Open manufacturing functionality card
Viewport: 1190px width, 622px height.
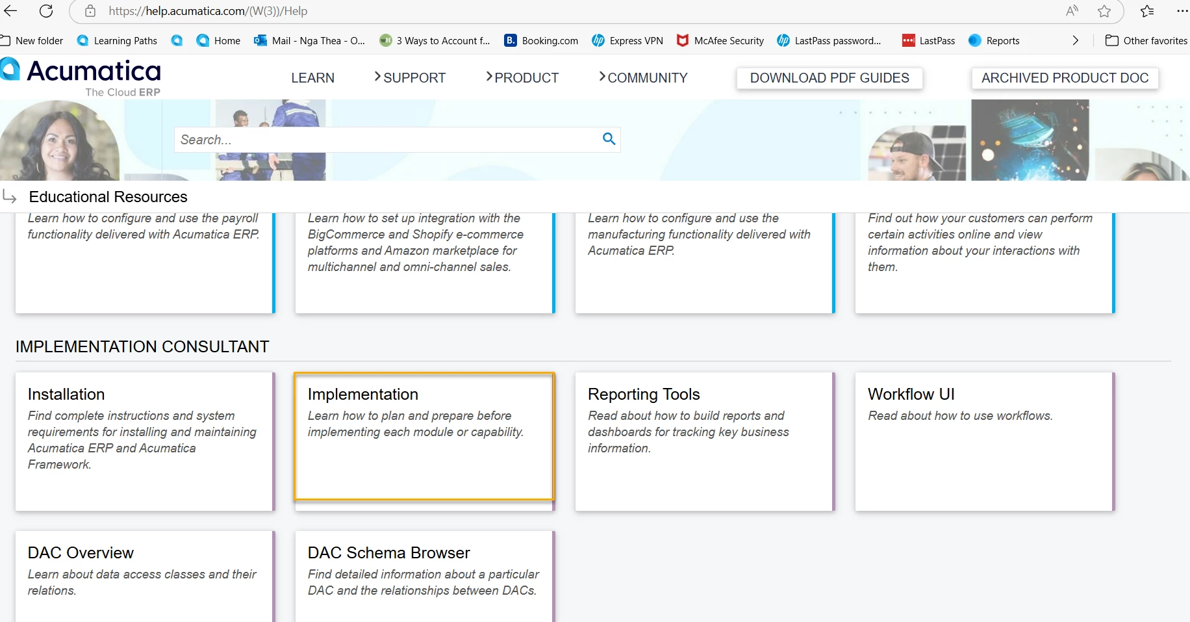click(x=705, y=263)
